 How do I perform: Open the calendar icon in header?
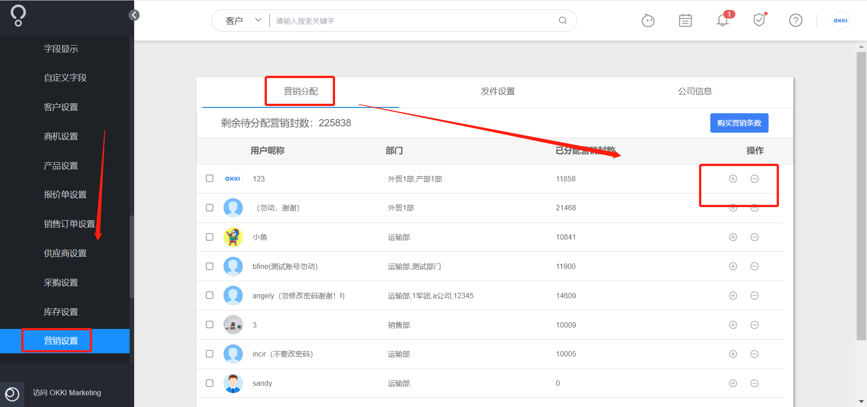(685, 20)
